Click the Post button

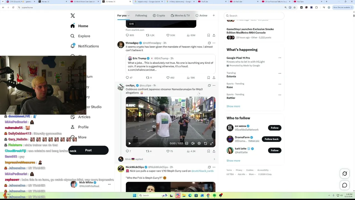point(88,150)
